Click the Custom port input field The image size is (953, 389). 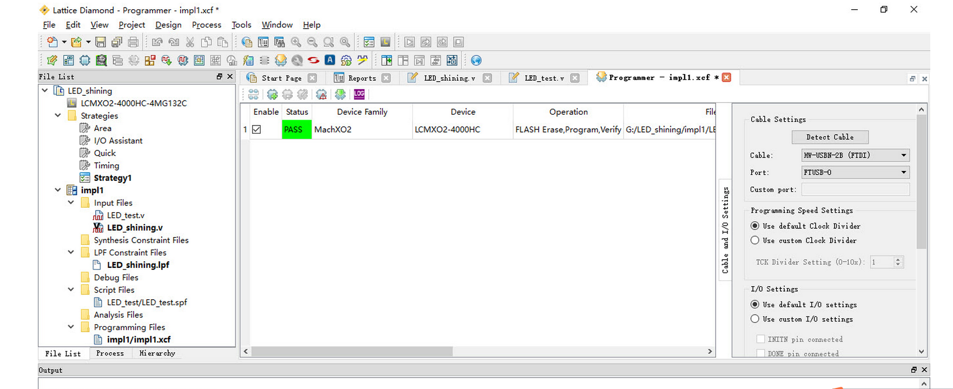855,189
